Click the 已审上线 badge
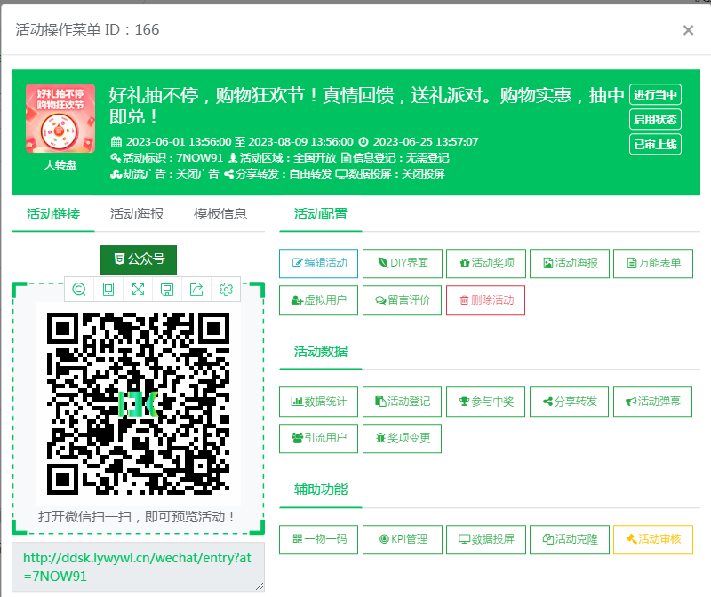711x597 pixels. pyautogui.click(x=655, y=145)
